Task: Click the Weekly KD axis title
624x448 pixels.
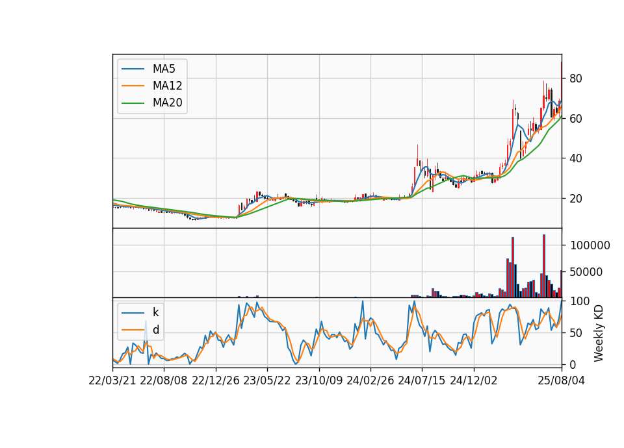Action: [599, 333]
